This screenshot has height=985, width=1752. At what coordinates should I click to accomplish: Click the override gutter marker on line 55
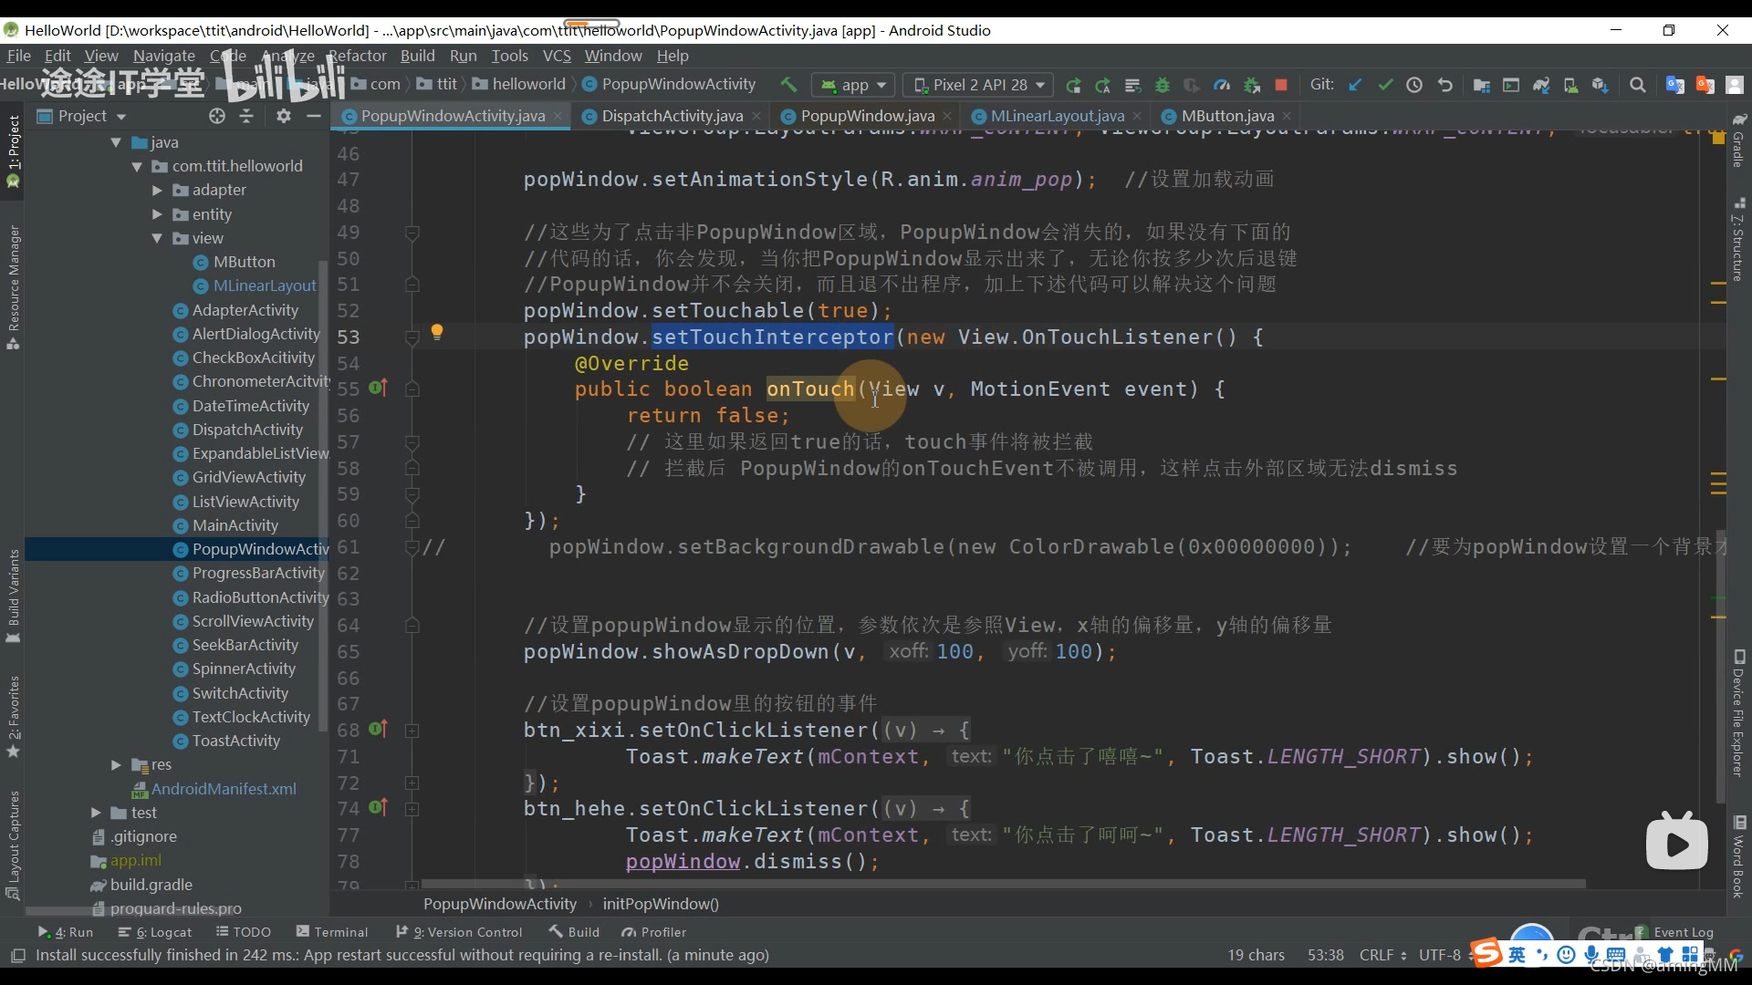[378, 388]
